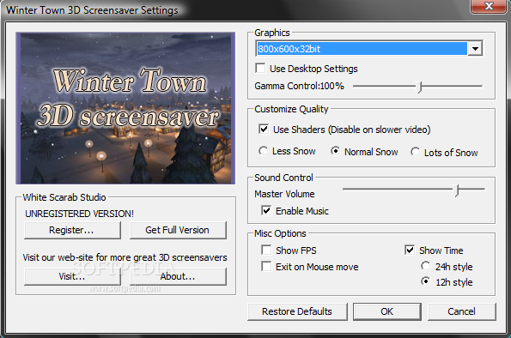Open the About... button
The height and width of the screenshot is (338, 511).
click(178, 276)
